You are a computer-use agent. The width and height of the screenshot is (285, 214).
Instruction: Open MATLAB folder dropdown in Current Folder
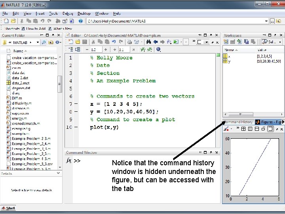38,42
